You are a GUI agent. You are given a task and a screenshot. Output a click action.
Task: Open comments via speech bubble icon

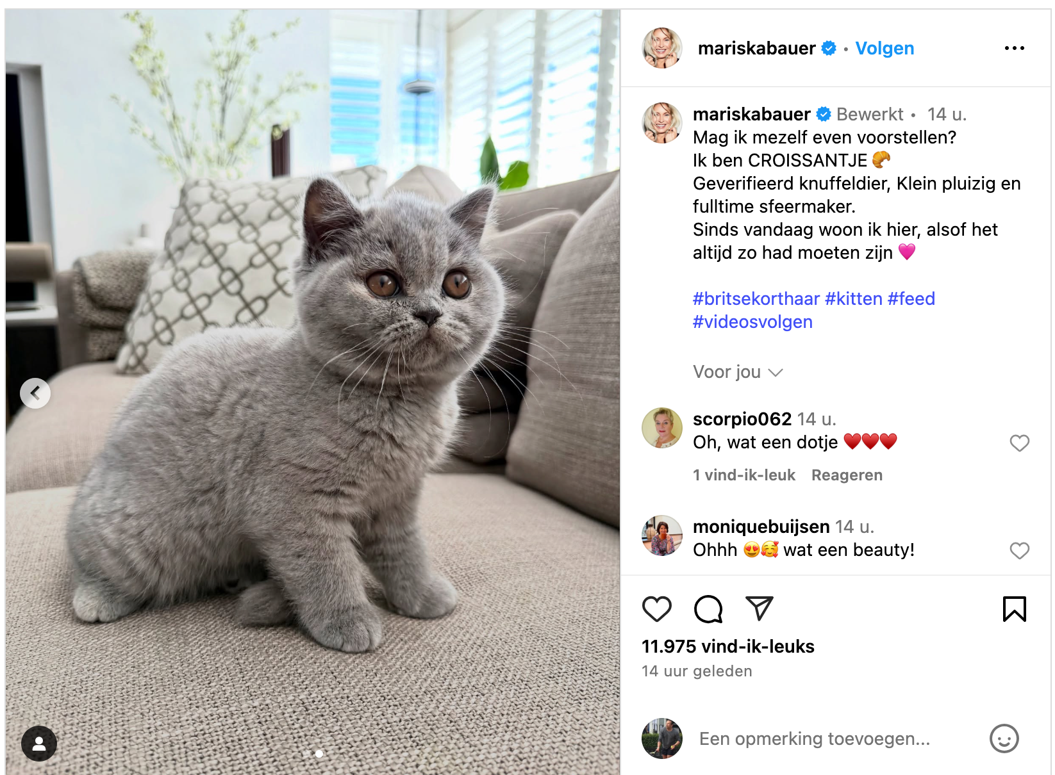[x=708, y=608]
